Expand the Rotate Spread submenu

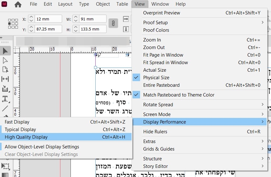(x=200, y=104)
